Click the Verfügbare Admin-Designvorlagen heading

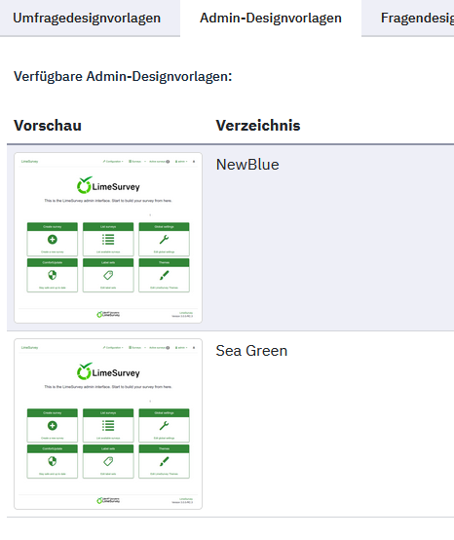(x=123, y=76)
